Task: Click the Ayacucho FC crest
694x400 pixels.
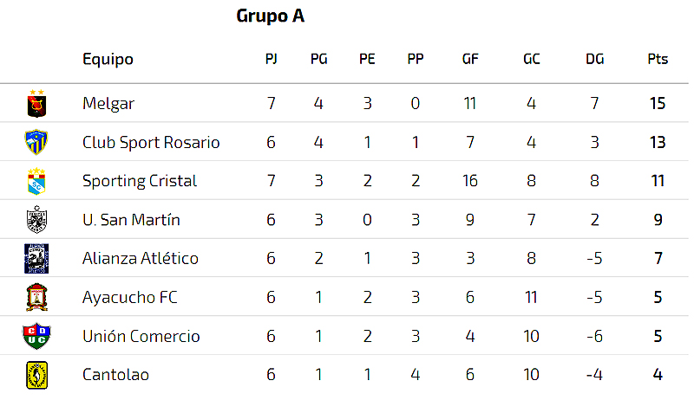Action: 36,297
